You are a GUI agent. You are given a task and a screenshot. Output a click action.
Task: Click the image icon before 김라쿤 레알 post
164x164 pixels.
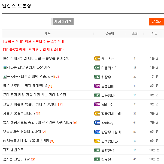[5, 67]
